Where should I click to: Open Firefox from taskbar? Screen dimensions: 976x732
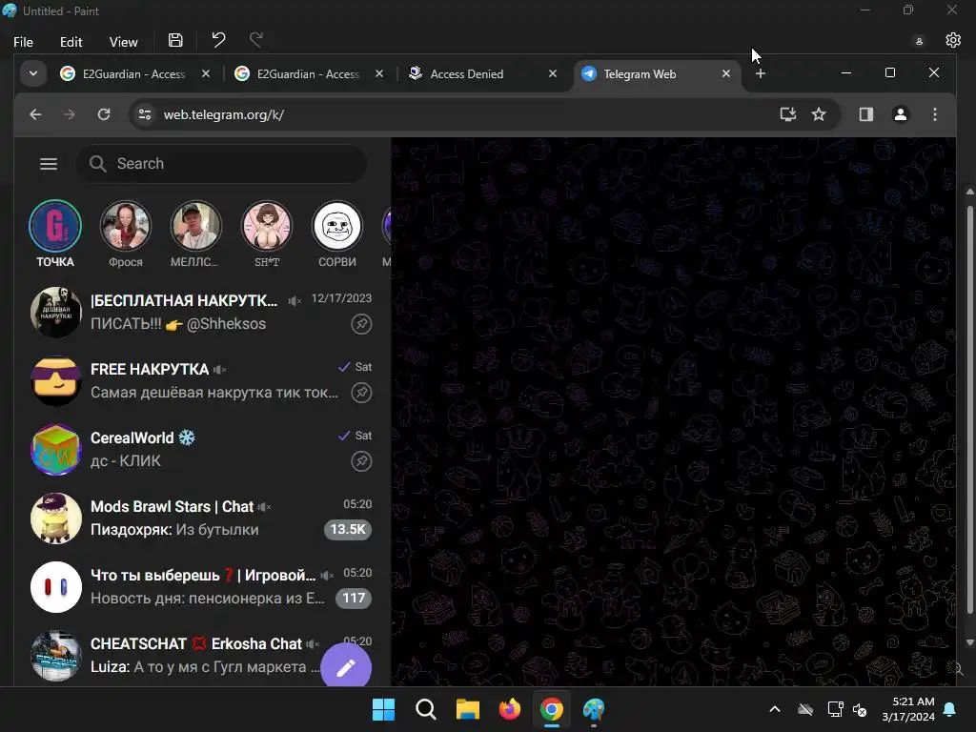click(x=510, y=709)
